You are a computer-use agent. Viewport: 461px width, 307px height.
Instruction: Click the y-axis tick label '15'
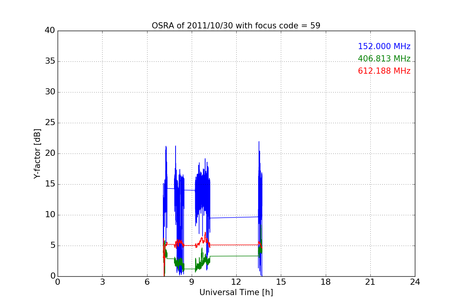[50, 184]
